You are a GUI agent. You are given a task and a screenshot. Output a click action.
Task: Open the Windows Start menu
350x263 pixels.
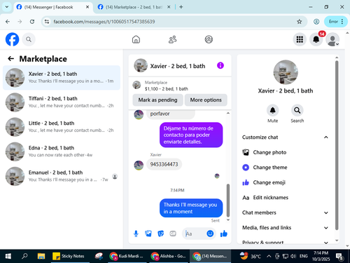8,256
